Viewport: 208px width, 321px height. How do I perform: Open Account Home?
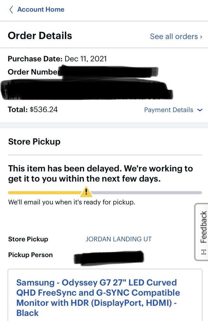40,10
